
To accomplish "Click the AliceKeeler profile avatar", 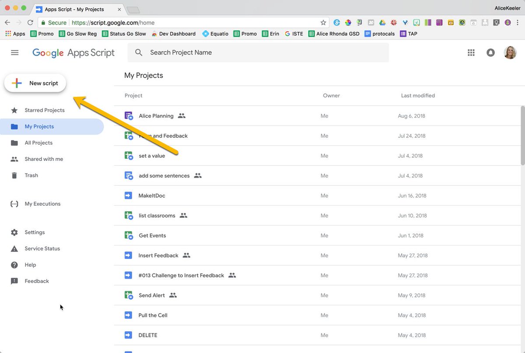I will 510,52.
